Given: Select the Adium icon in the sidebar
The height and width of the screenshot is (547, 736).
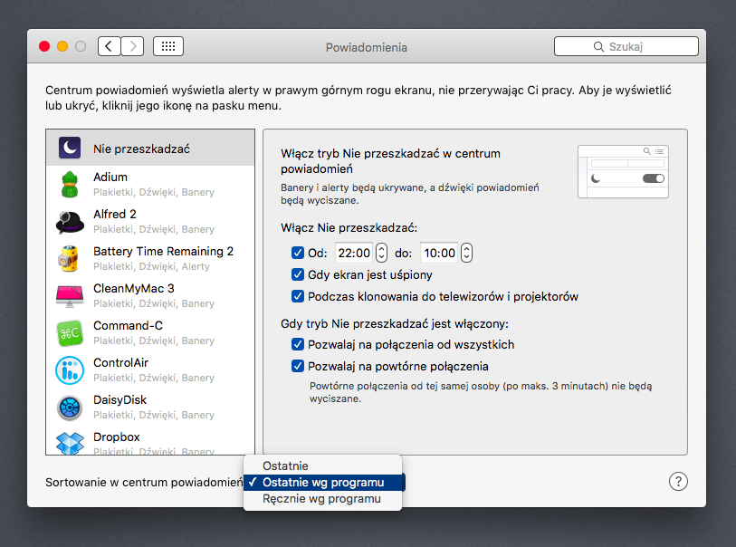Looking at the screenshot, I should pyautogui.click(x=72, y=184).
